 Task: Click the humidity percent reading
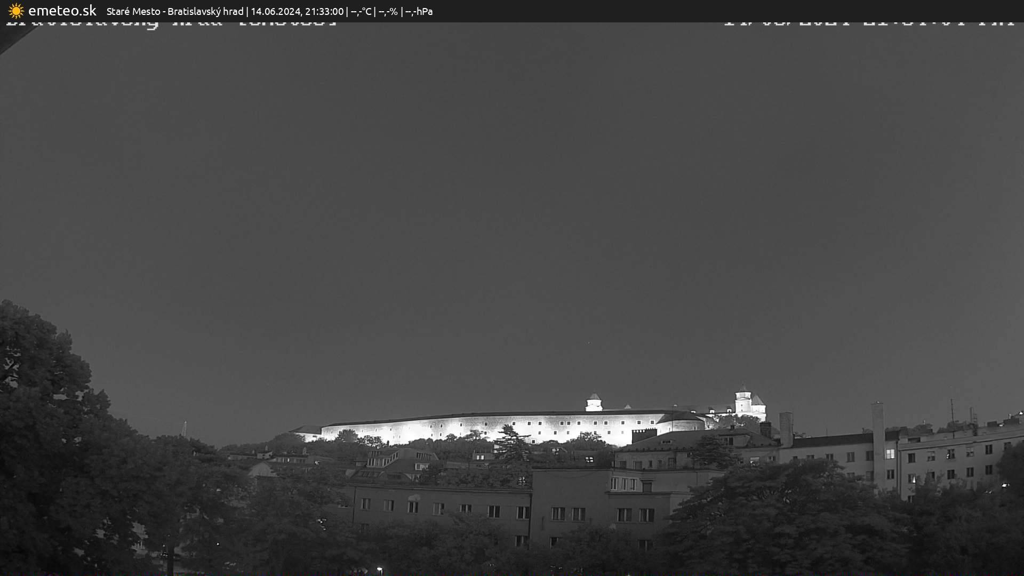coord(388,11)
